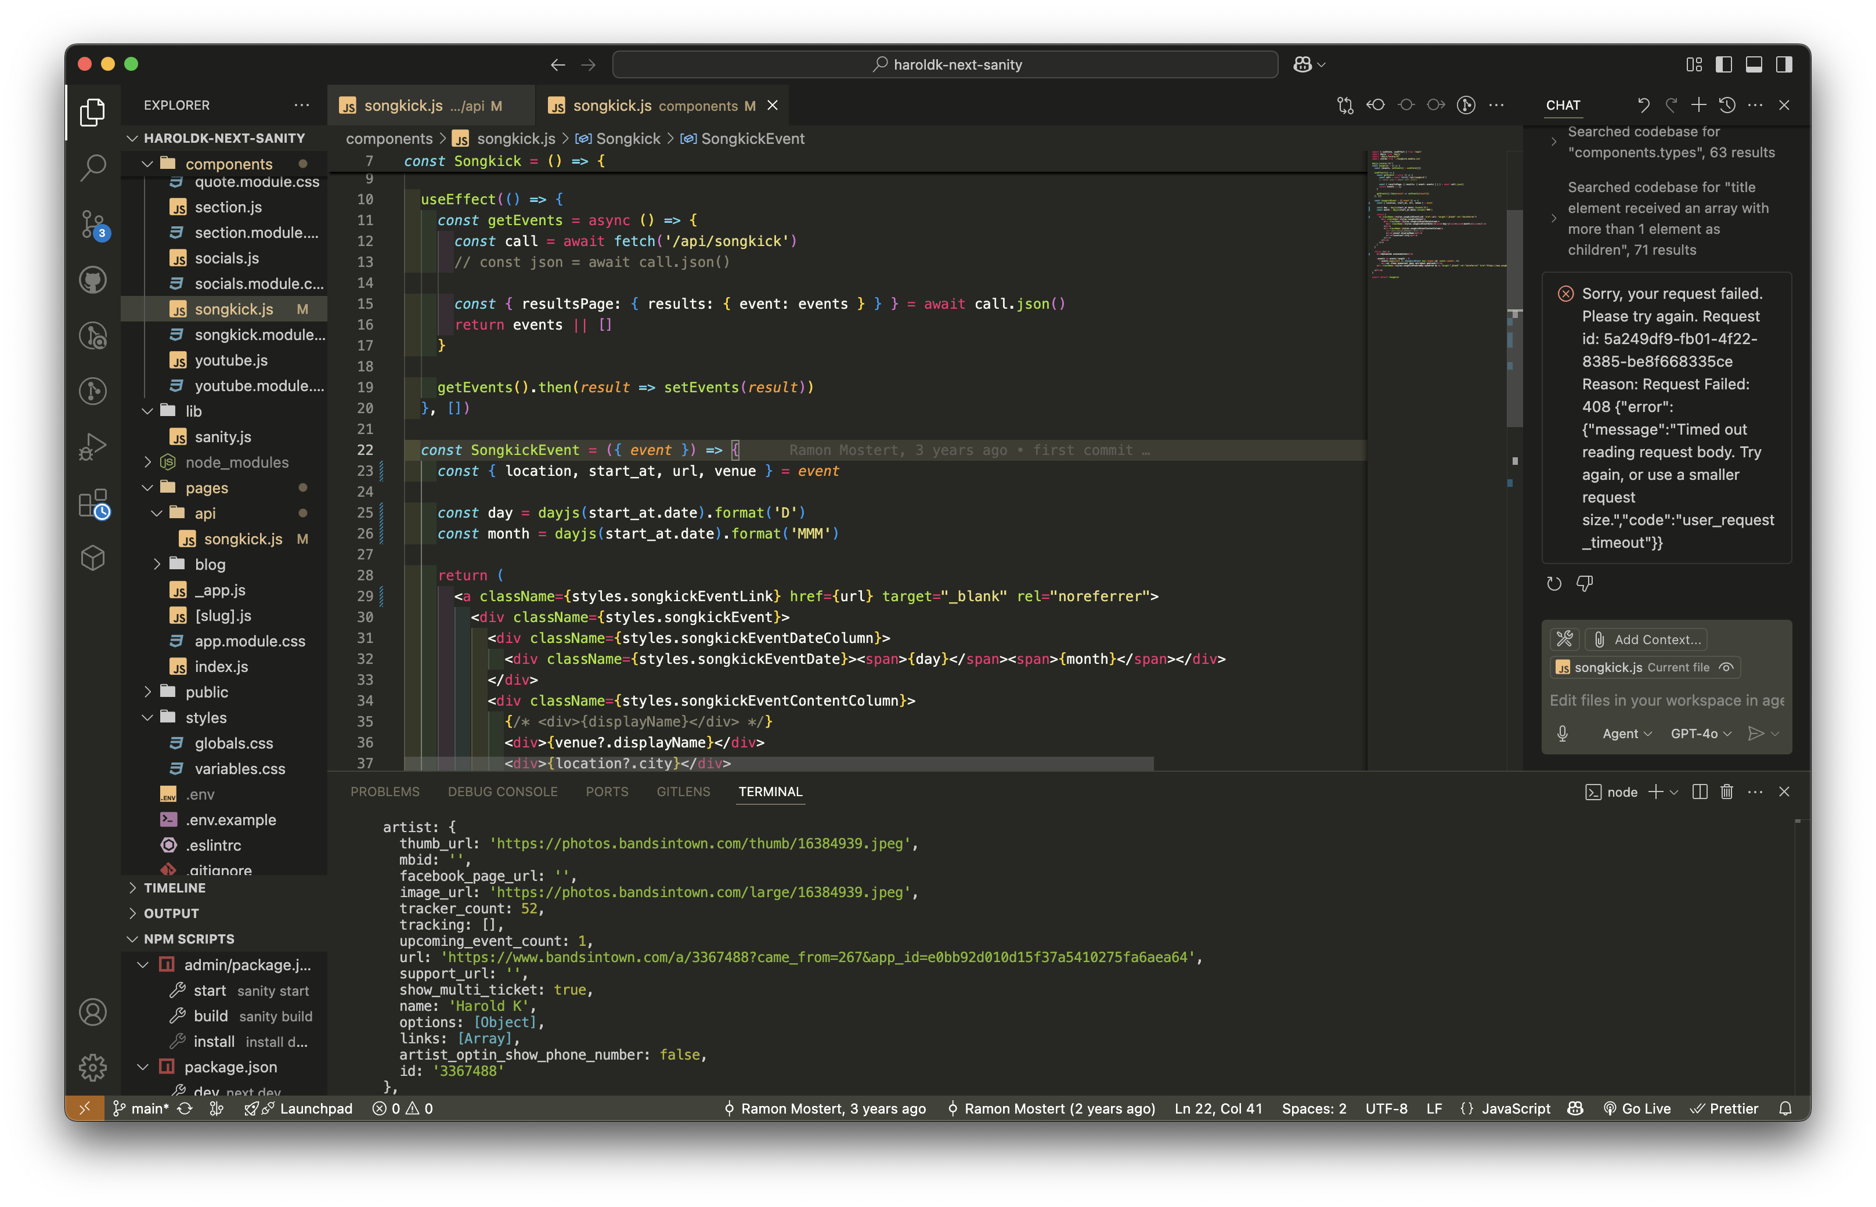Show chat history clock icon
The height and width of the screenshot is (1207, 1876).
coord(1727,105)
